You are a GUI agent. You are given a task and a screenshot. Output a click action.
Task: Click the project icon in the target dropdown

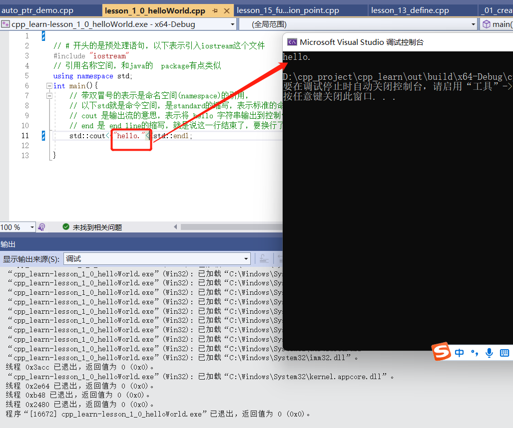tap(5, 24)
